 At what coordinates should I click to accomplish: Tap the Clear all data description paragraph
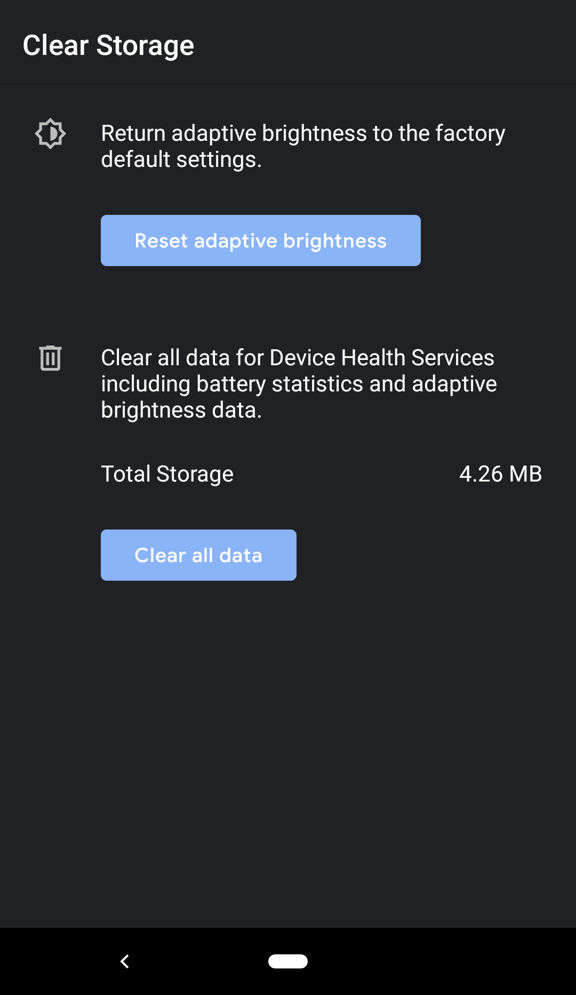tap(299, 384)
